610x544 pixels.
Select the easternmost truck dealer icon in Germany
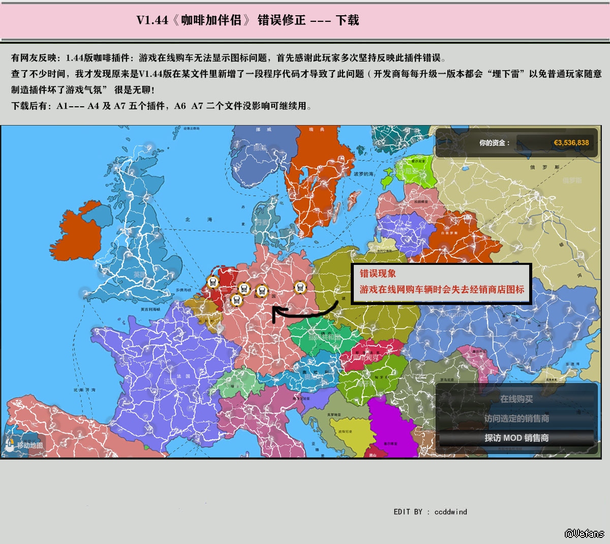point(300,288)
